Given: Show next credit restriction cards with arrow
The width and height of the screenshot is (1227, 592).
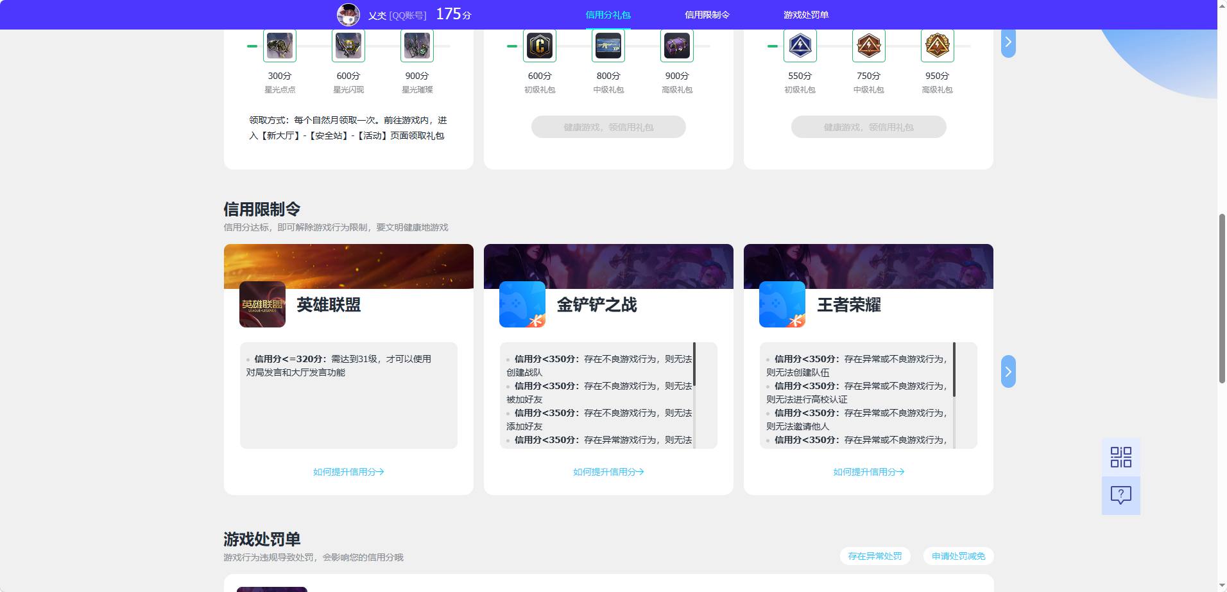Looking at the screenshot, I should 1008,372.
